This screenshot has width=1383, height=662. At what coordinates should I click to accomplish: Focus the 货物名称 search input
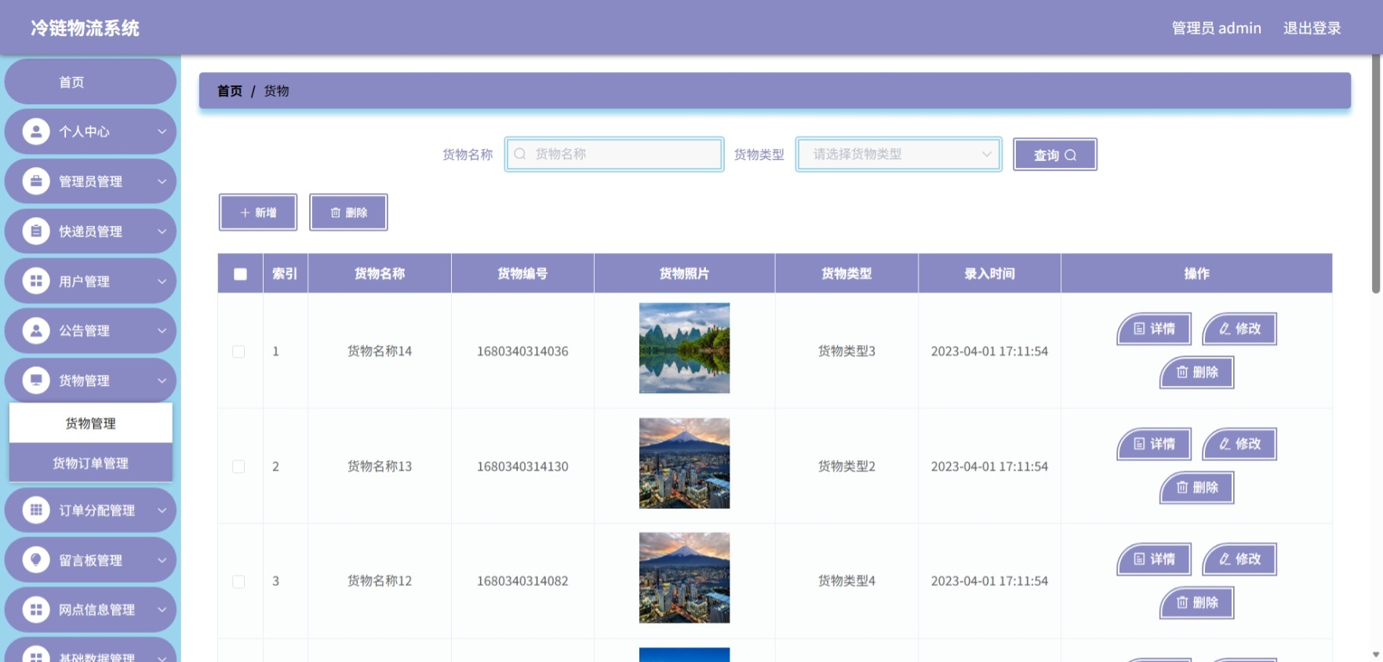point(614,154)
